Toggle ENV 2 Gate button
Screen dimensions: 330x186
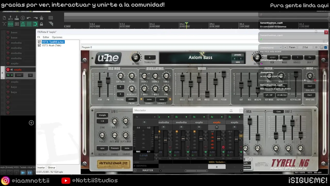(x=278, y=112)
